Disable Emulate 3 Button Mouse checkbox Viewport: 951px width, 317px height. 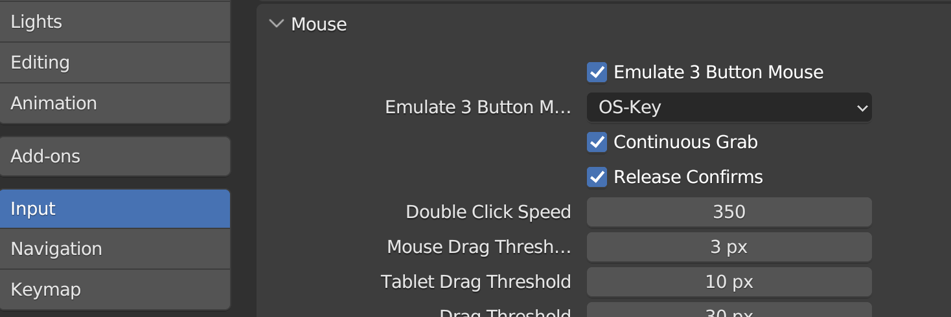(597, 72)
